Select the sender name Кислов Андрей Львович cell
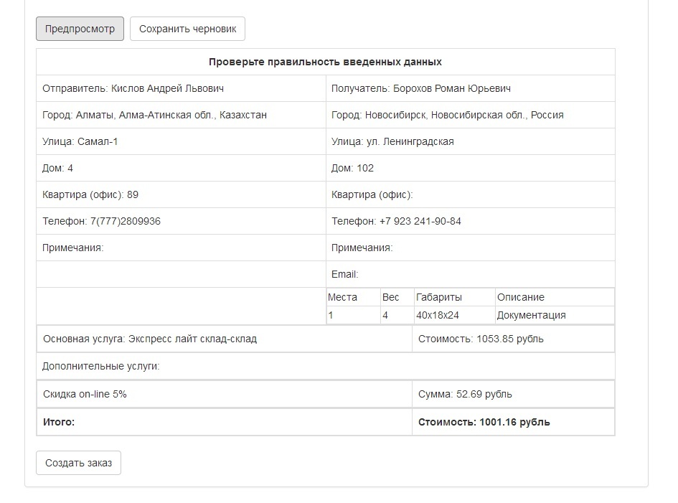This screenshot has height=503, width=678. pos(133,88)
